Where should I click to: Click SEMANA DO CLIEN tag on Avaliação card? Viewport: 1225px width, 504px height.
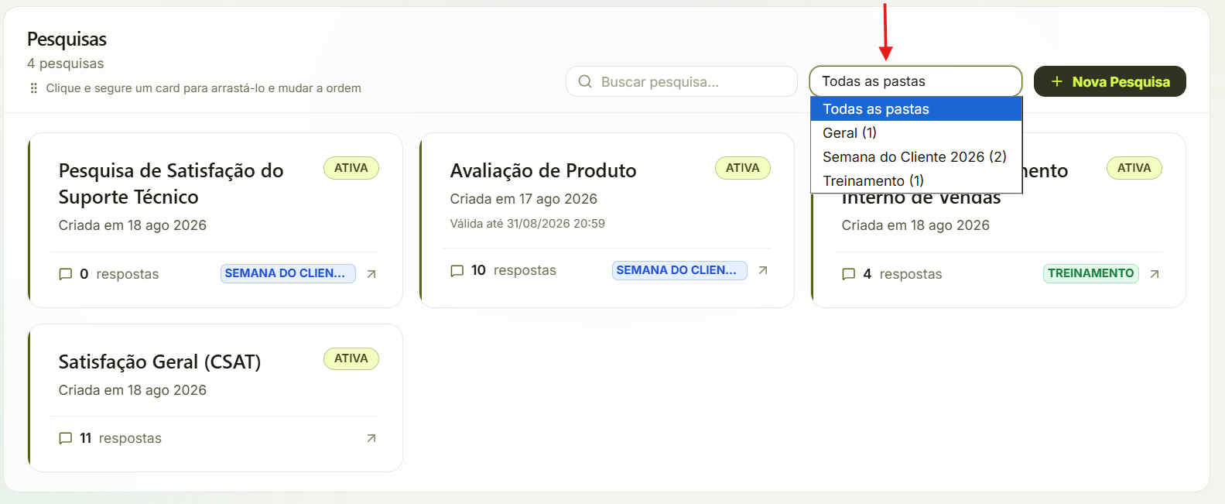point(679,270)
